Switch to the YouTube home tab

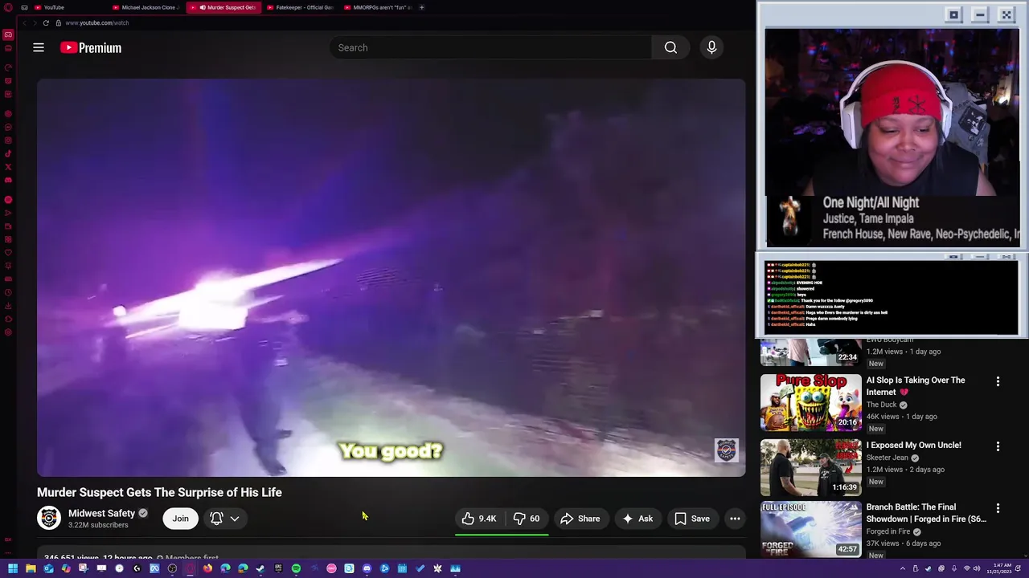pyautogui.click(x=54, y=7)
